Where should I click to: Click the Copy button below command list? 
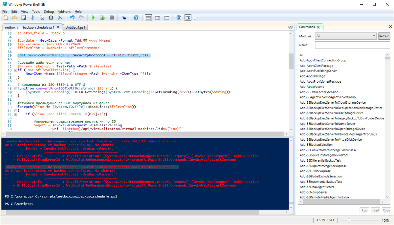pyautogui.click(x=386, y=210)
